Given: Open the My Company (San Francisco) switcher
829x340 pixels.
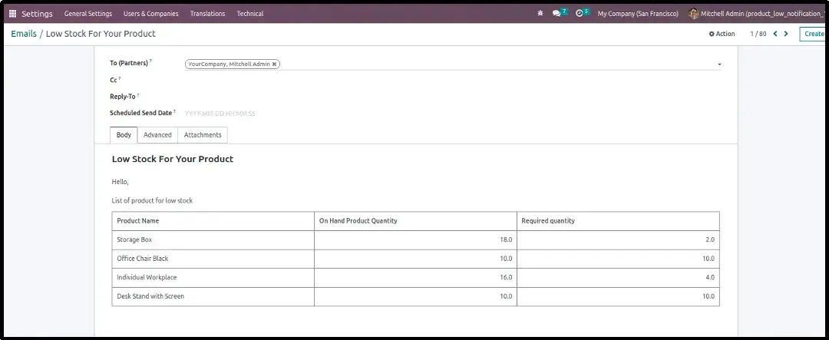Looking at the screenshot, I should (638, 14).
